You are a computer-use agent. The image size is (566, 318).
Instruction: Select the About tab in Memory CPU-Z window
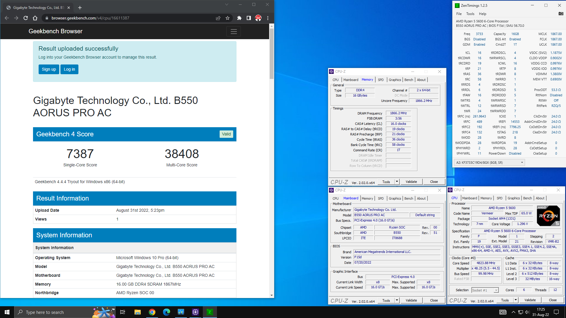click(421, 80)
